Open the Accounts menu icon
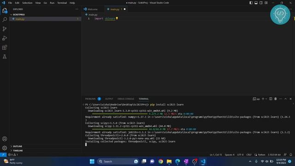Viewport: 295px width, 166px height. click(5, 139)
